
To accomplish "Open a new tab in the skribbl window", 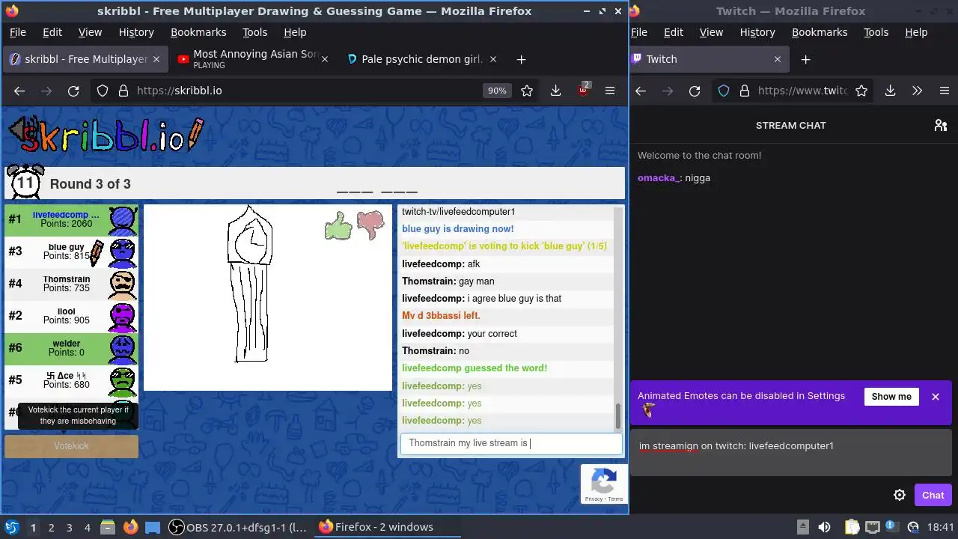I will (x=521, y=59).
